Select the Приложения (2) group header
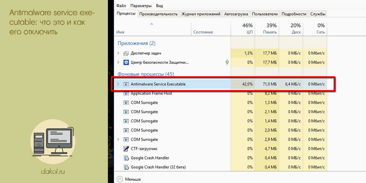 coord(136,43)
